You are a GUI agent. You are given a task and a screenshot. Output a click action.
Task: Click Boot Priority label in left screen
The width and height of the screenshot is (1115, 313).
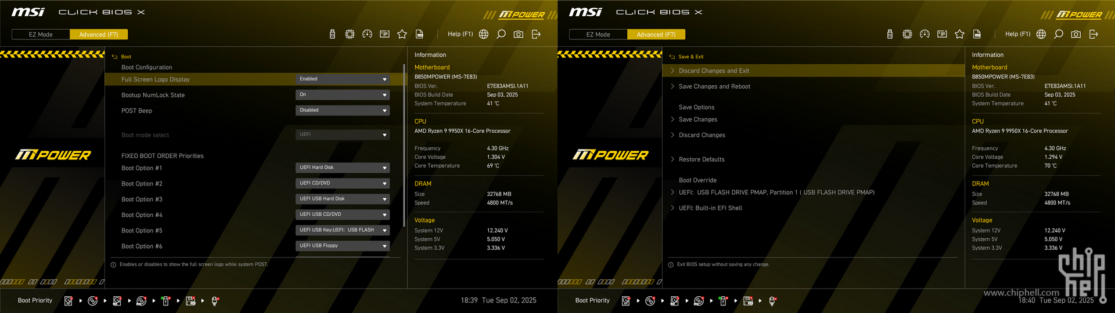[x=35, y=300]
